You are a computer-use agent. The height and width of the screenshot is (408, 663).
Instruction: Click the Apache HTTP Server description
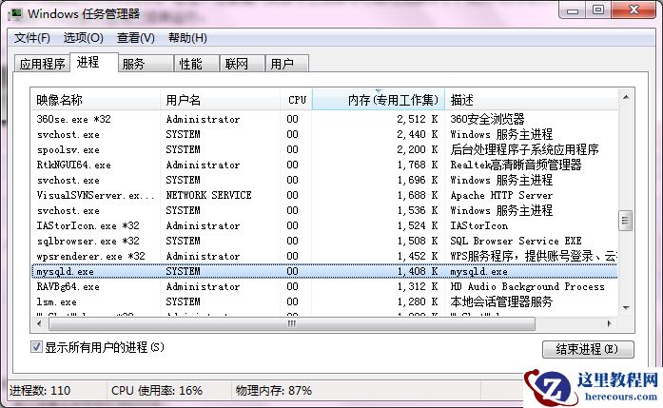tap(501, 195)
